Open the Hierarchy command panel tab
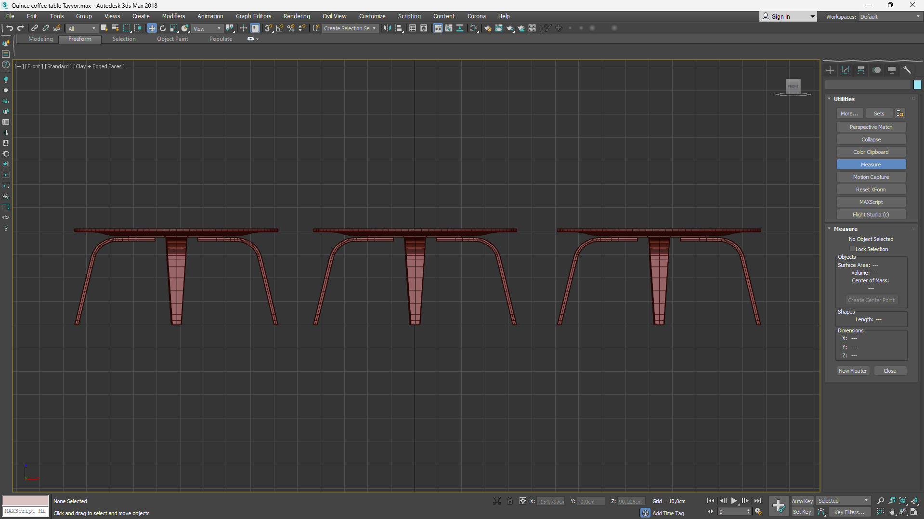The image size is (924, 519). (861, 70)
